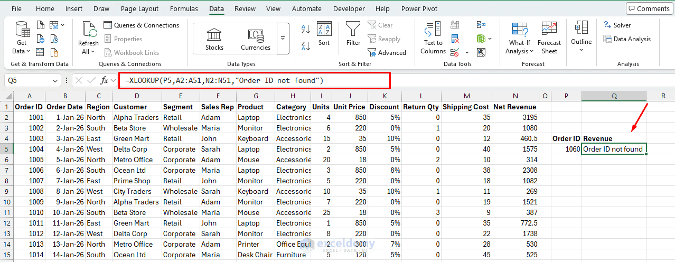
Task: Click the Data Validation icon
Action: pos(455,52)
